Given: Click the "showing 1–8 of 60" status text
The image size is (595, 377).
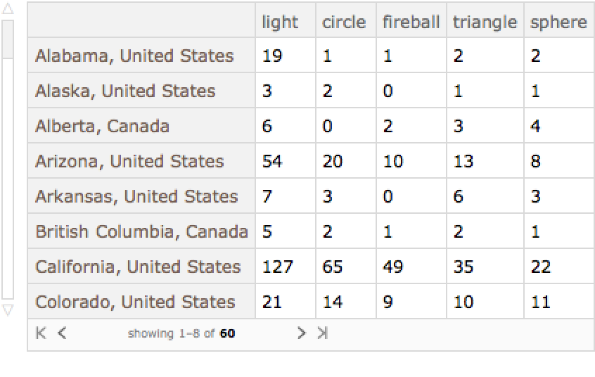Looking at the screenshot, I should [x=181, y=333].
